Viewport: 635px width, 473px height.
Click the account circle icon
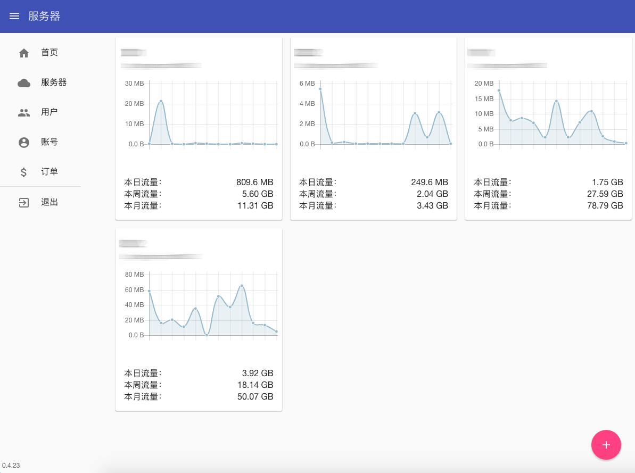click(24, 142)
